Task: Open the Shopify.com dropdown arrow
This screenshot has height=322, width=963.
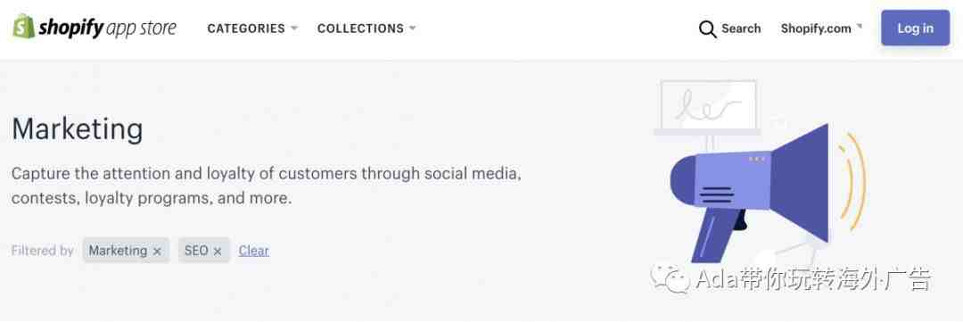Action: [x=860, y=27]
